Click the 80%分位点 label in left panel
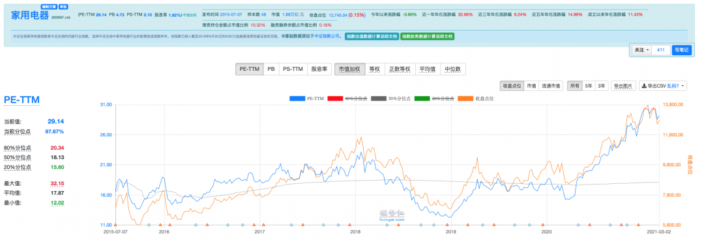This screenshot has height=241, width=704. click(x=18, y=148)
